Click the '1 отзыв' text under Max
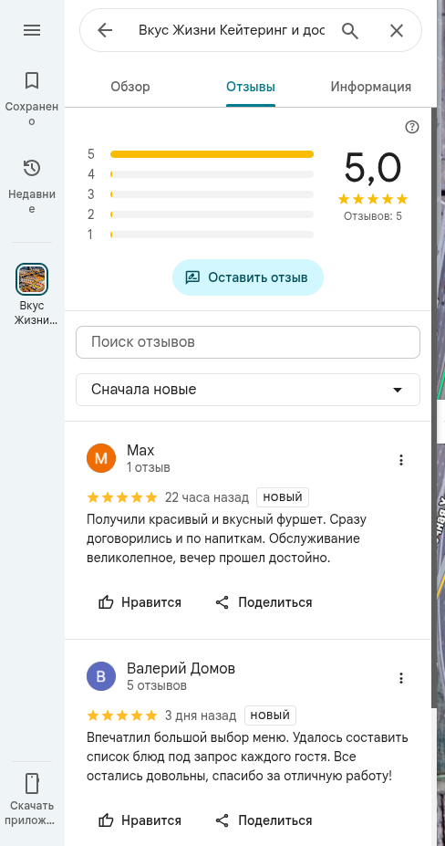 click(x=149, y=468)
